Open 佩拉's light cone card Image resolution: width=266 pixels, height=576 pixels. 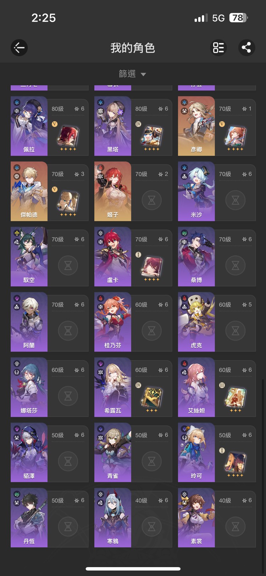[68, 136]
